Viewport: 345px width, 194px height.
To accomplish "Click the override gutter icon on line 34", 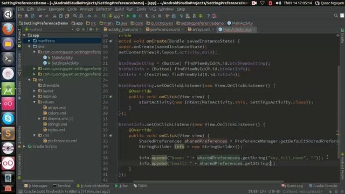I will pos(111,135).
